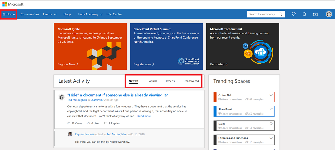Click Ted McLaughlin's post avatar

(62, 97)
